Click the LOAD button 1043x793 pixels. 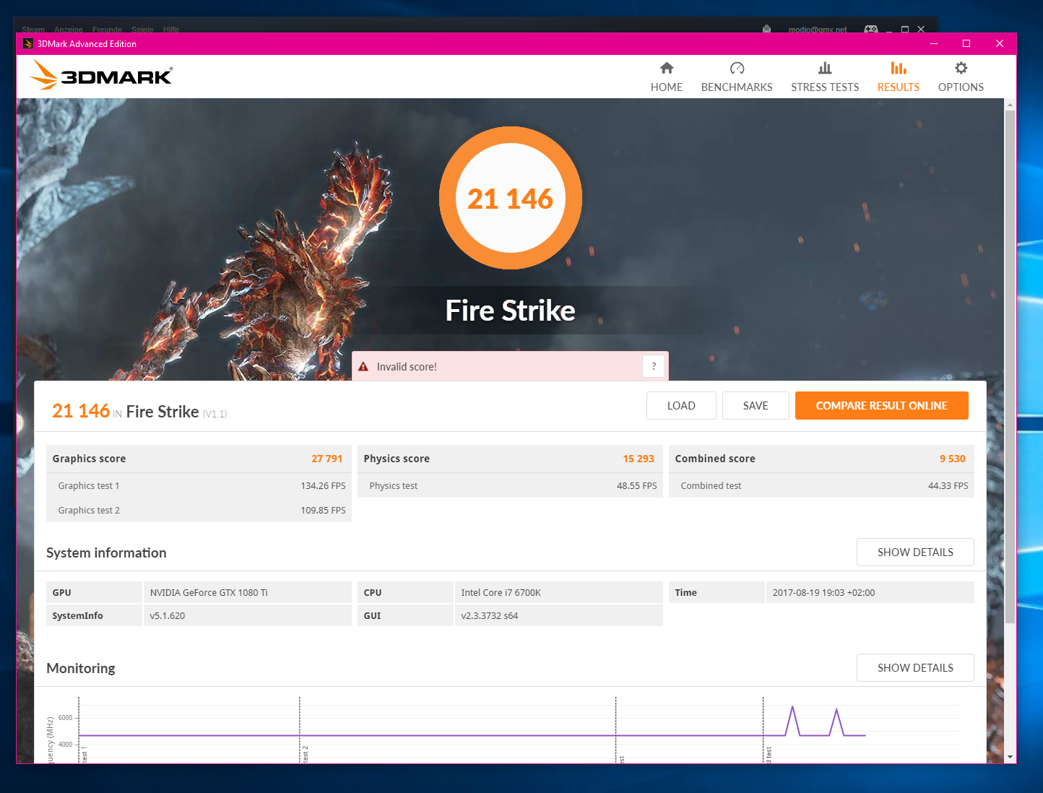(681, 406)
